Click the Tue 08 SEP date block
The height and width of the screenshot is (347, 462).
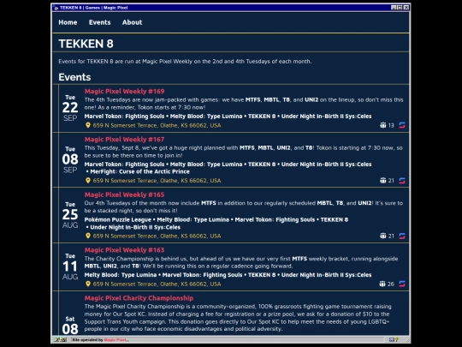tap(70, 159)
